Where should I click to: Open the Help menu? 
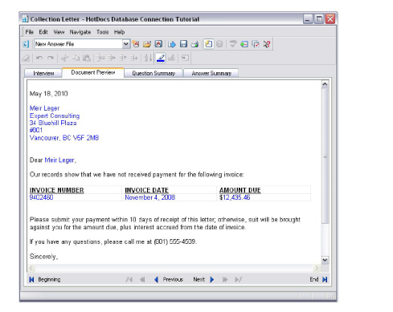coord(119,32)
